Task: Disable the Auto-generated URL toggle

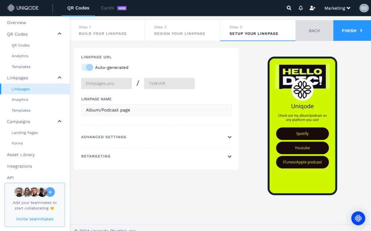Action: 87,67
